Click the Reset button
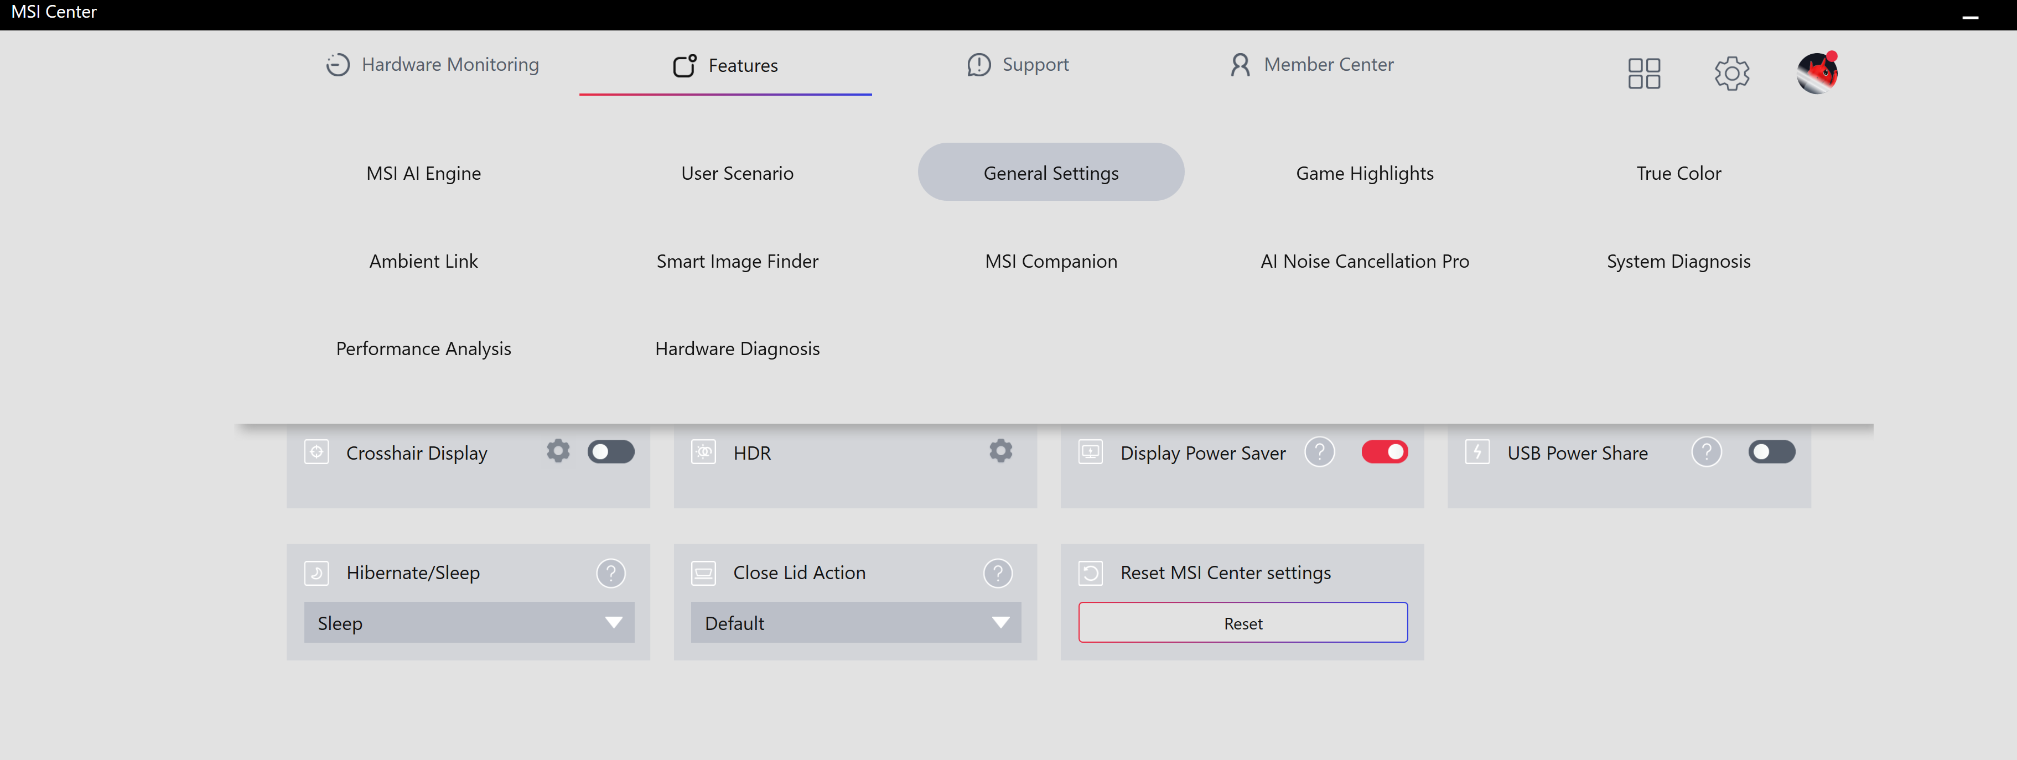The width and height of the screenshot is (2017, 760). [x=1243, y=622]
